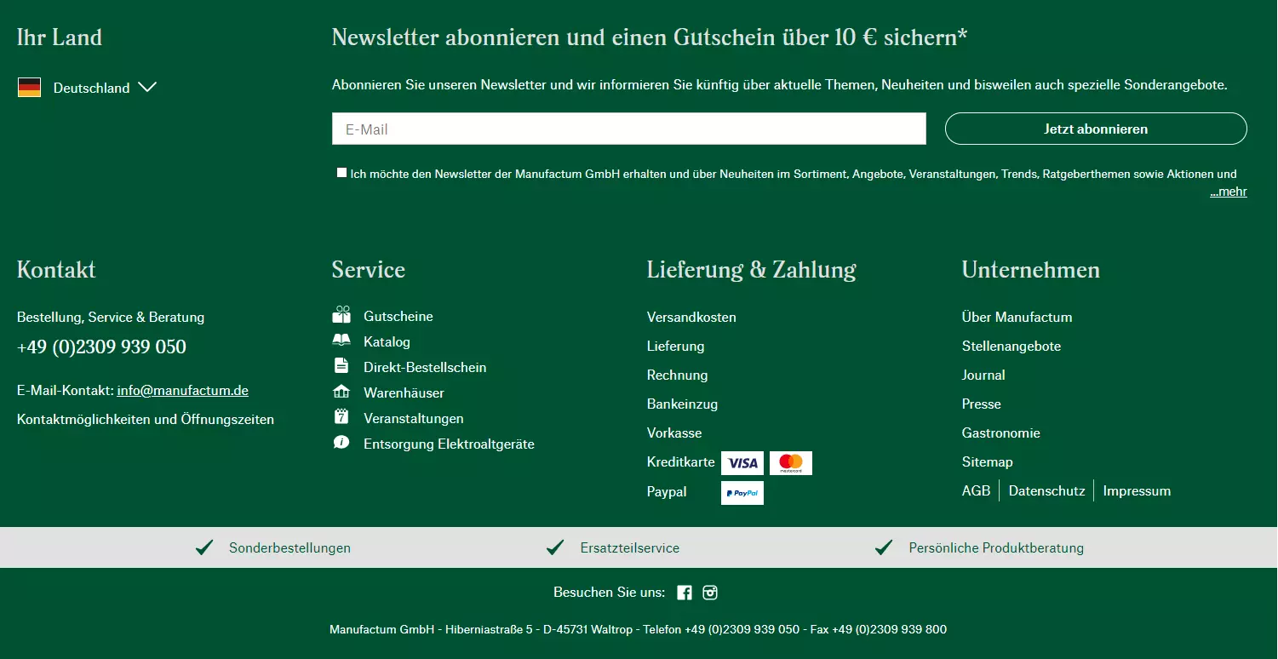Click the Sonderbestellungen label
1278x659 pixels.
tap(289, 547)
